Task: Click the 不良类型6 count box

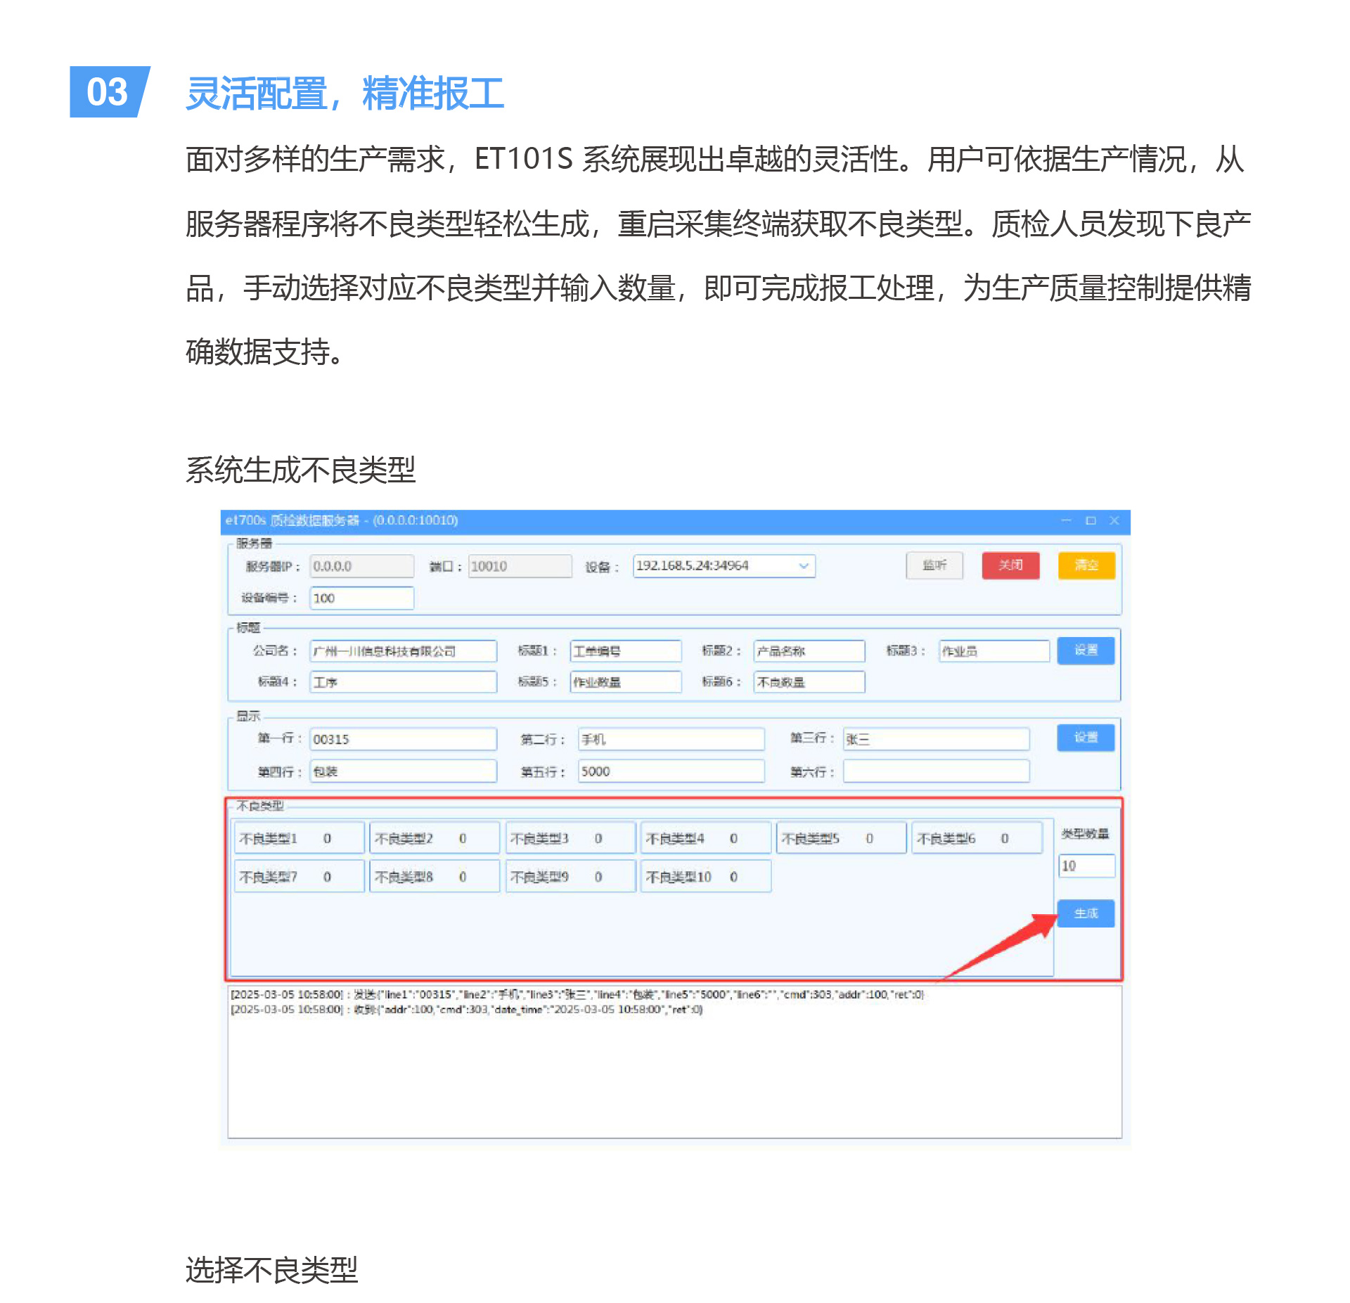Action: [x=977, y=838]
